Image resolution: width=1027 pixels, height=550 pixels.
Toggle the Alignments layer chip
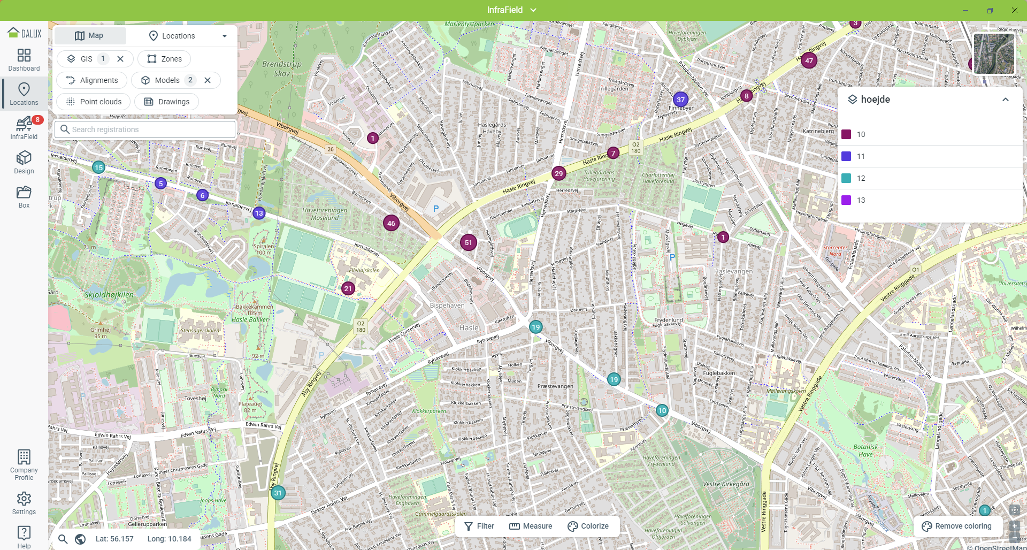[91, 80]
